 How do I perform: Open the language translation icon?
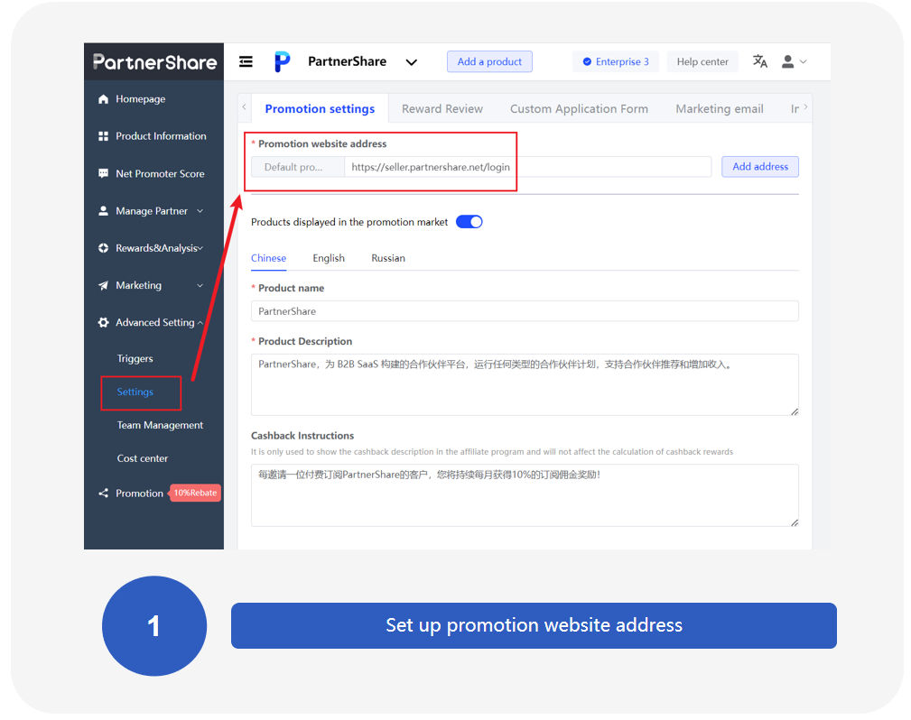pos(759,60)
